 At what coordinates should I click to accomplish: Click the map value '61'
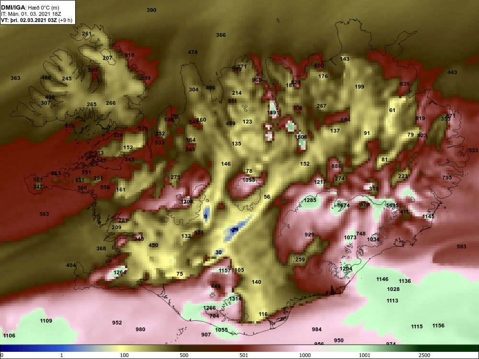392,110
